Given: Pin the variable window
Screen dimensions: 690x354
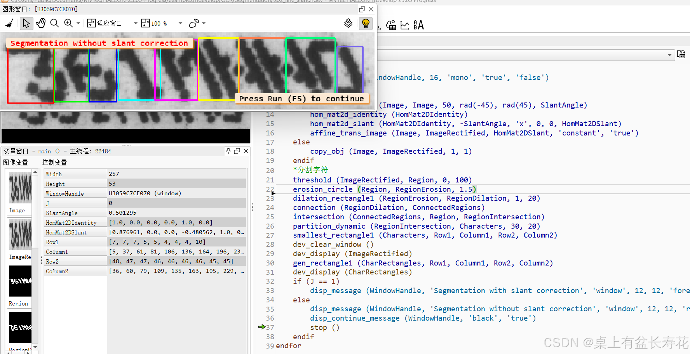Looking at the screenshot, I should click(228, 151).
